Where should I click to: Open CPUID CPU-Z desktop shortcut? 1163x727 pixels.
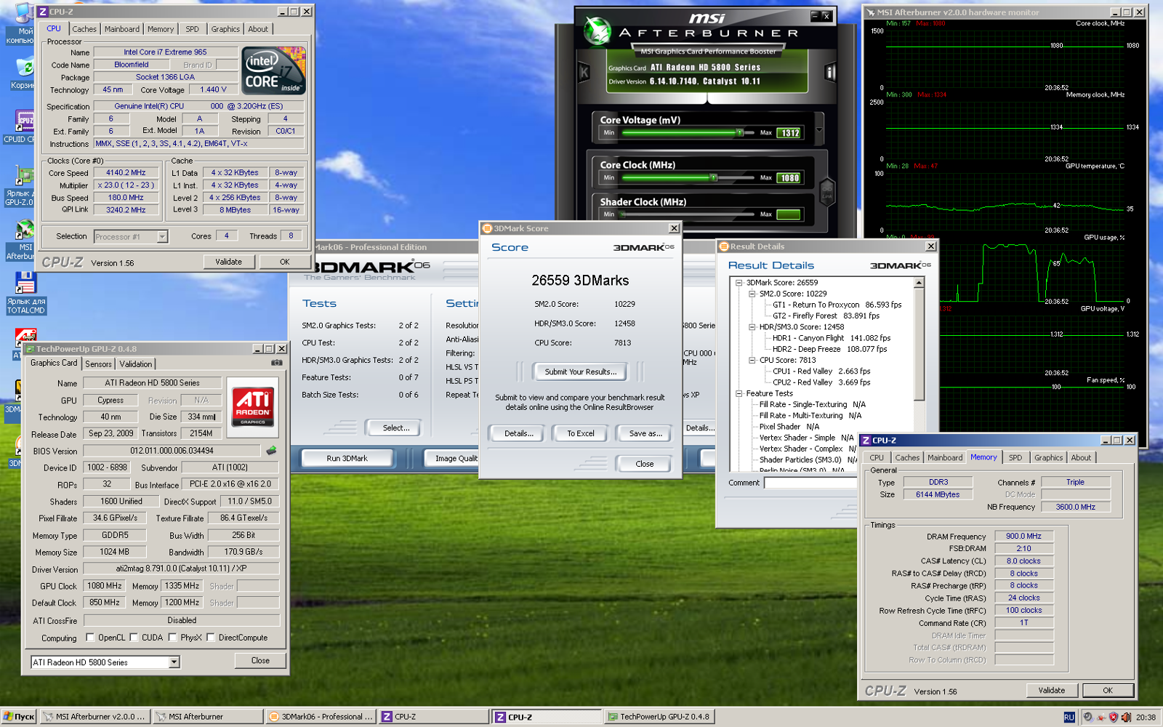[24, 120]
